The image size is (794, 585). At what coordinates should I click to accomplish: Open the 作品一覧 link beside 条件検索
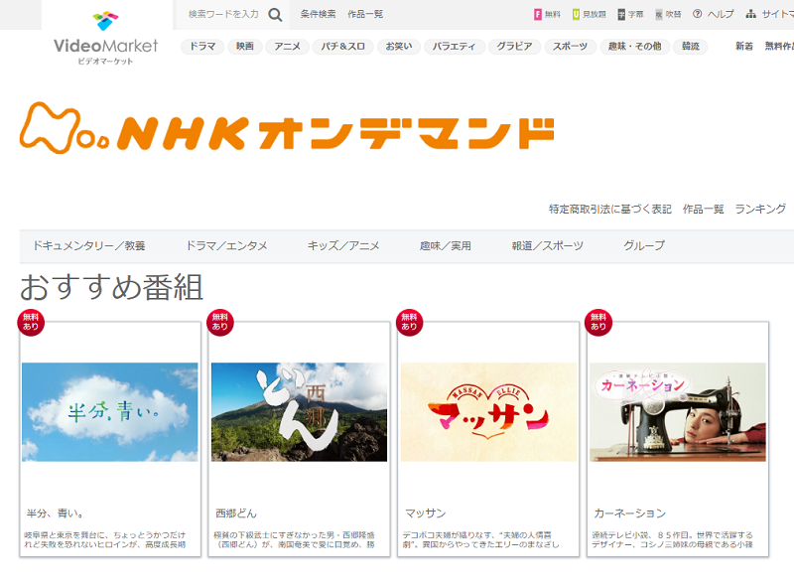tap(365, 14)
